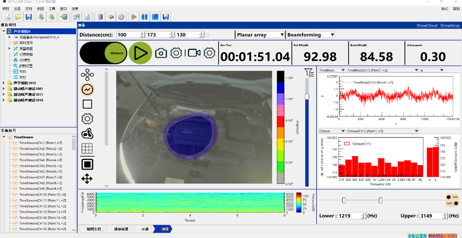Click the move arrows tool
Screen dimensions: 462x238
pos(88,179)
